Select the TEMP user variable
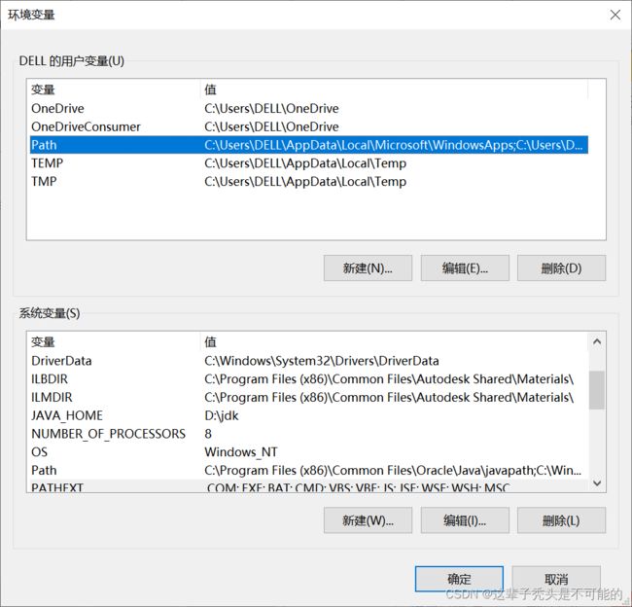 tap(47, 163)
